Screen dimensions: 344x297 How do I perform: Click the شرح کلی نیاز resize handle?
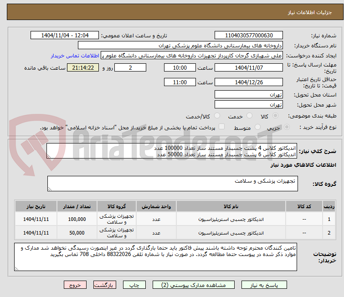[49, 156]
